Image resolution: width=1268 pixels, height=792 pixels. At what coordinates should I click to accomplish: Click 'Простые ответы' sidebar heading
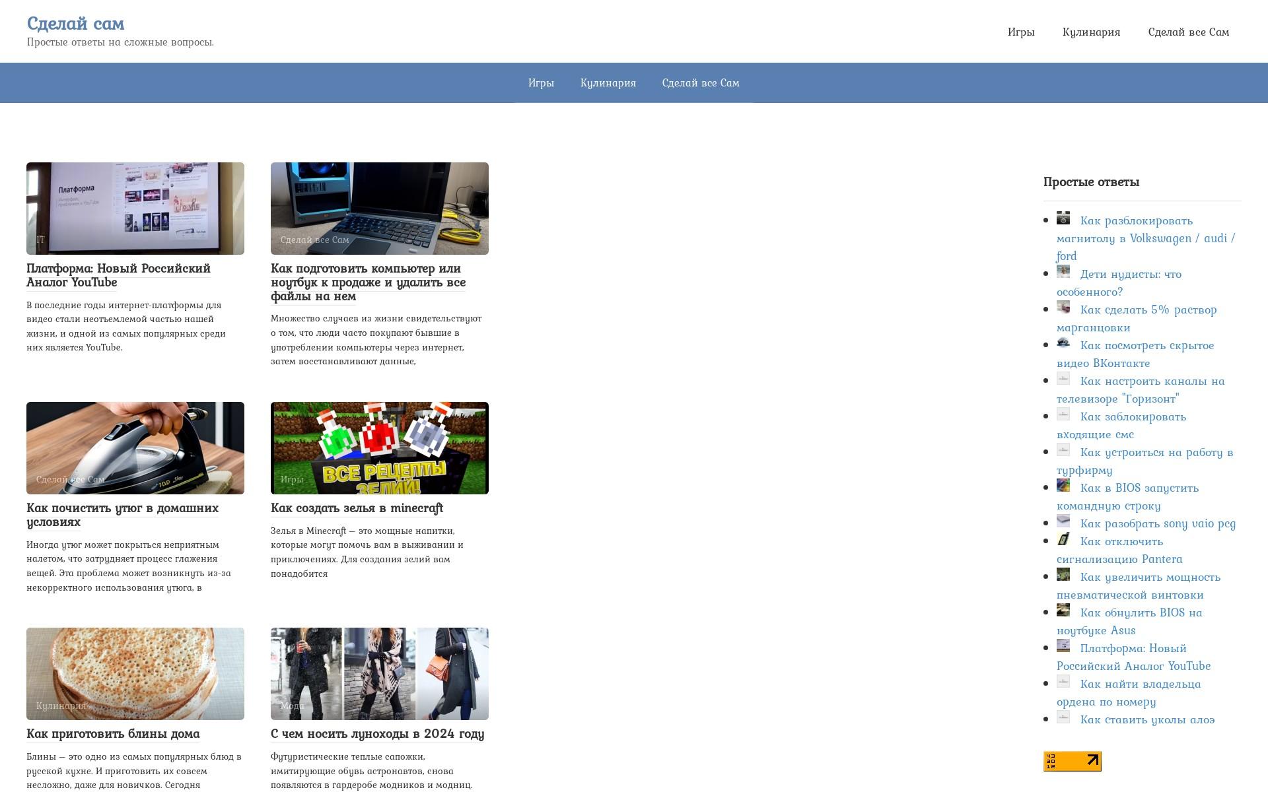(x=1091, y=181)
